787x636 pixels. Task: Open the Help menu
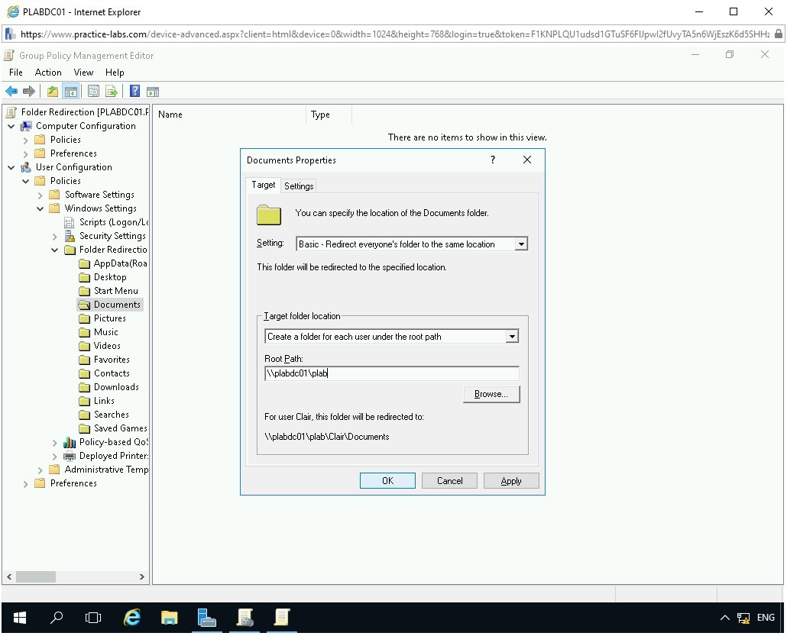point(115,73)
